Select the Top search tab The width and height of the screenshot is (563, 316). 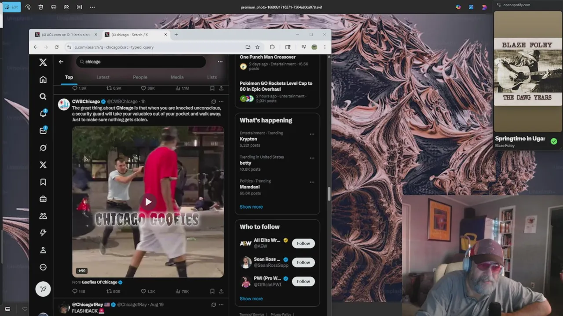(x=69, y=77)
